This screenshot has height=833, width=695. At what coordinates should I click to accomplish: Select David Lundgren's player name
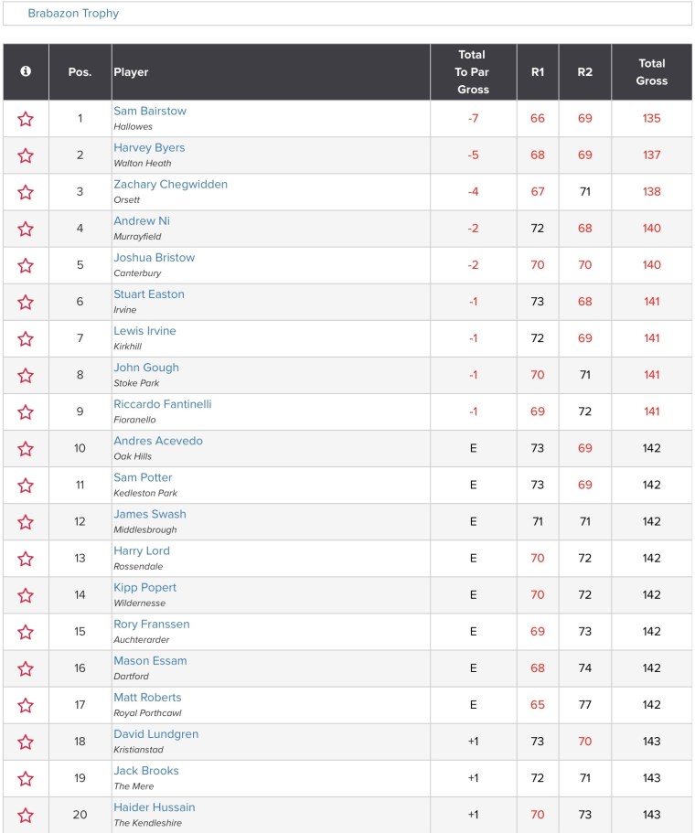[x=155, y=734]
